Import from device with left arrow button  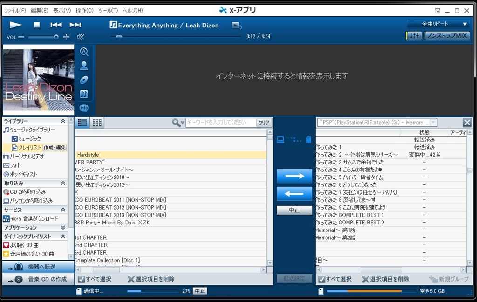click(x=294, y=194)
